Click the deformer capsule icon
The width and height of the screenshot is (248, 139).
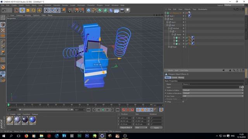[x=111, y=10]
